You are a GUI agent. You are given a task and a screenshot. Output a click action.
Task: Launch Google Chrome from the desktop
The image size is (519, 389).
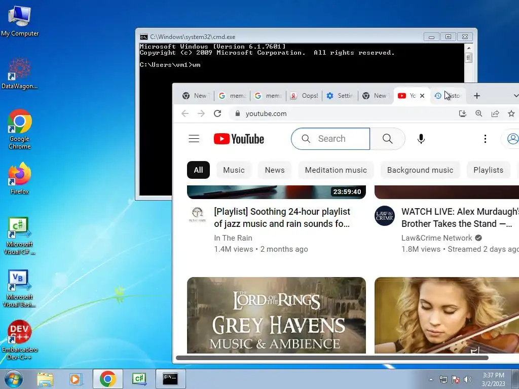pyautogui.click(x=20, y=129)
